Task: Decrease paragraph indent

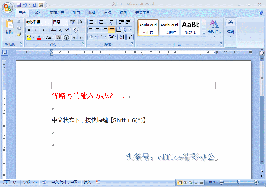Action: pyautogui.click(x=121, y=22)
